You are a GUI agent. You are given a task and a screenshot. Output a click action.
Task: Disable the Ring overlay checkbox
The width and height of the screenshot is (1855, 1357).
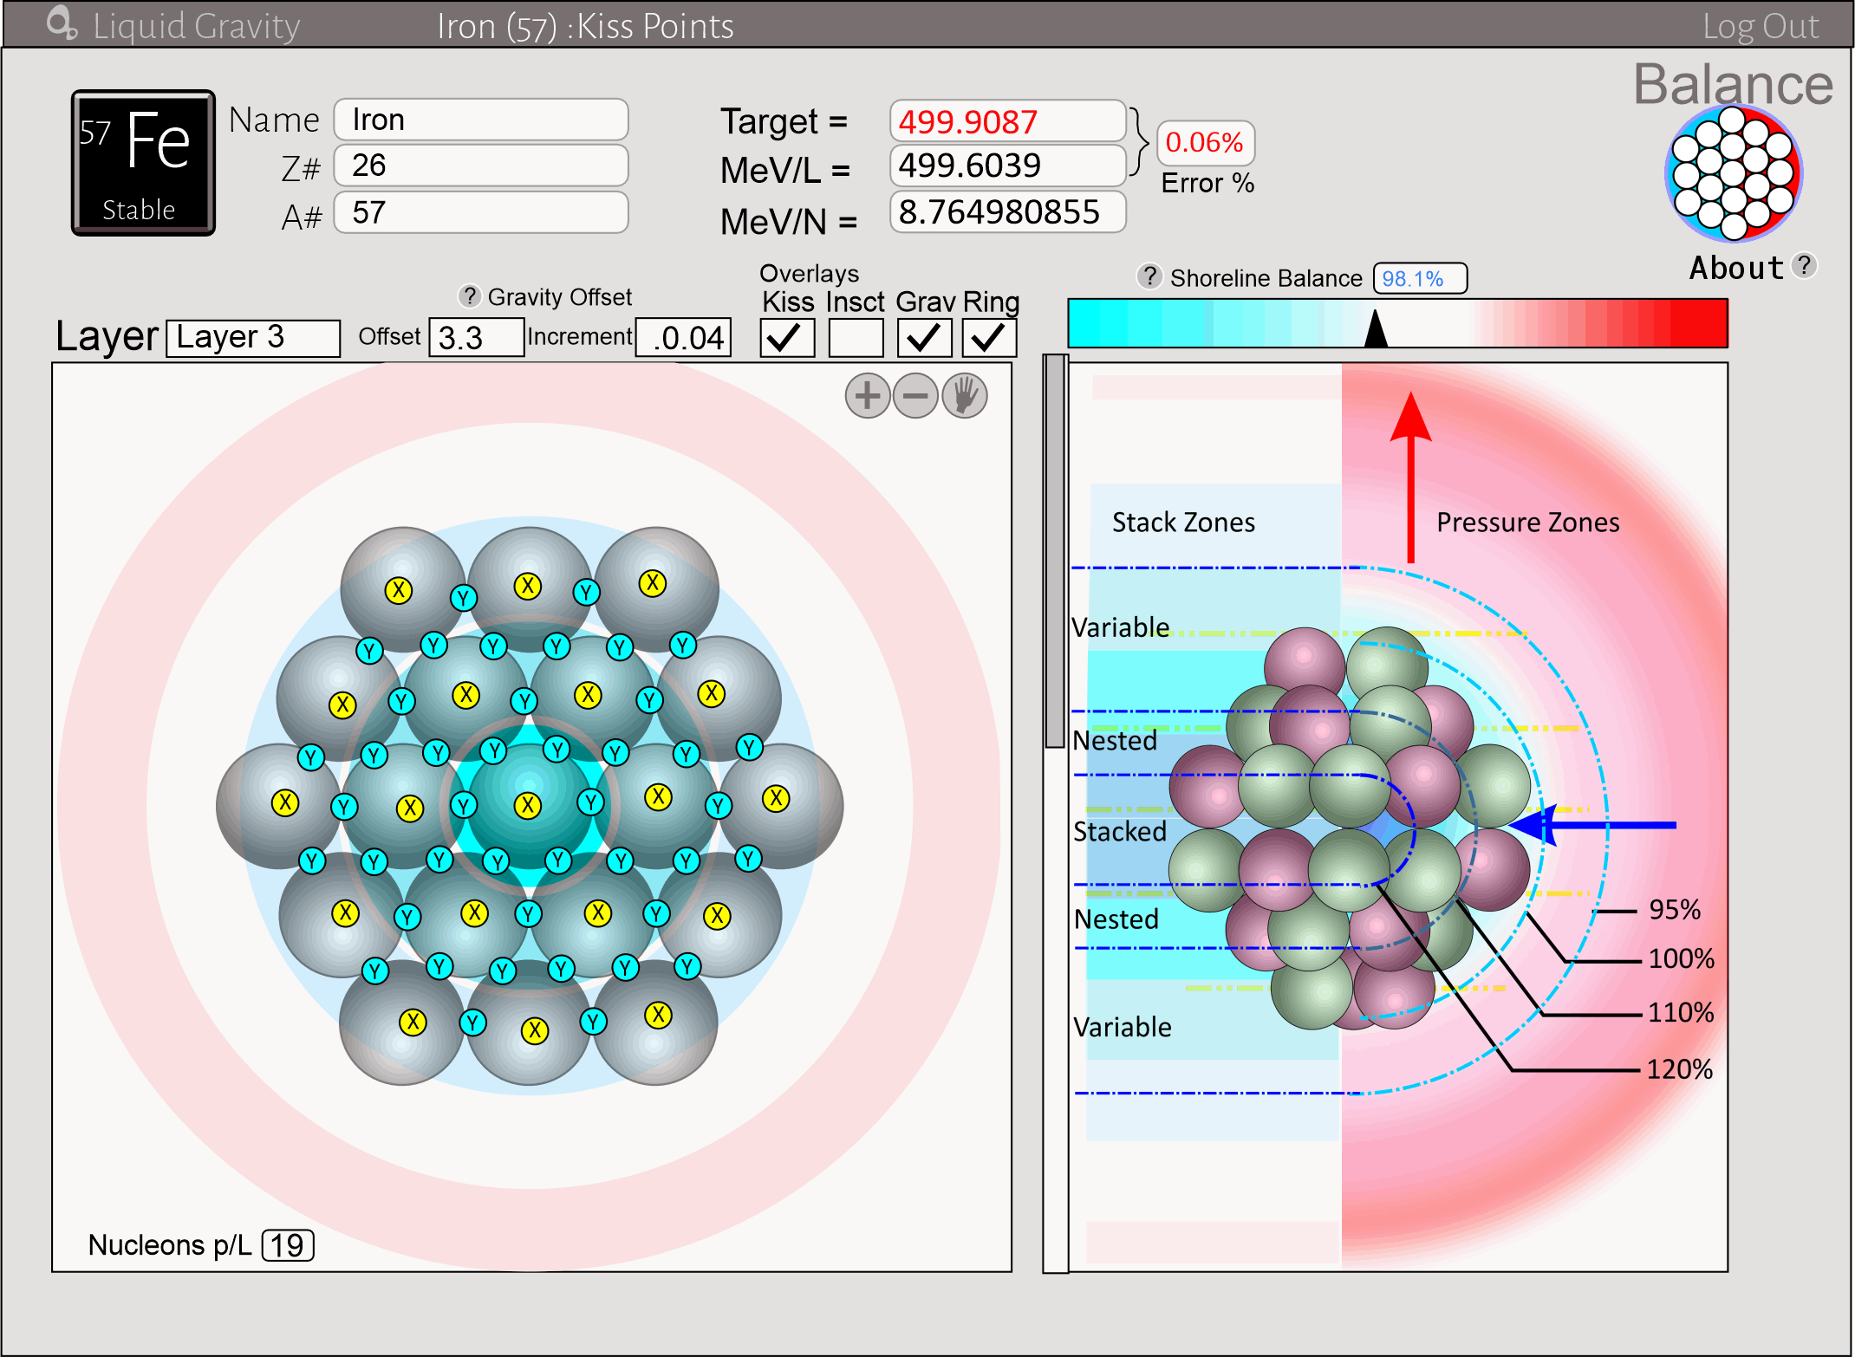(x=988, y=338)
